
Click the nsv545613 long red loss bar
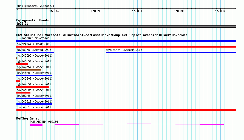point(126,110)
